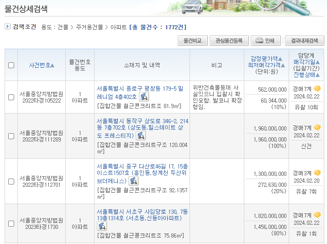
Task: Click appraisal value 562,000,000
Action: pyautogui.click(x=272, y=89)
